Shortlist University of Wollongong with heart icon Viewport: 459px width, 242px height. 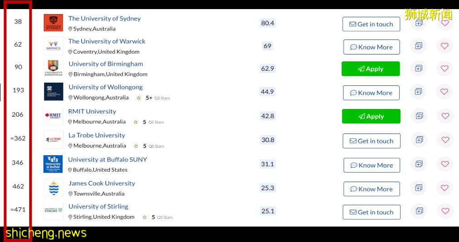tap(444, 92)
